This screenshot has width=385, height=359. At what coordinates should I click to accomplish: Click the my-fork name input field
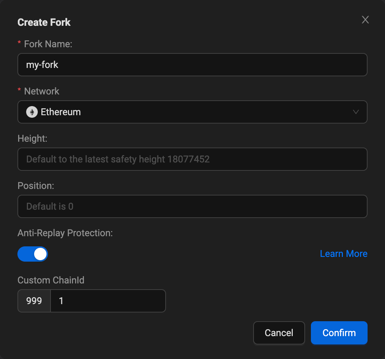(x=192, y=65)
